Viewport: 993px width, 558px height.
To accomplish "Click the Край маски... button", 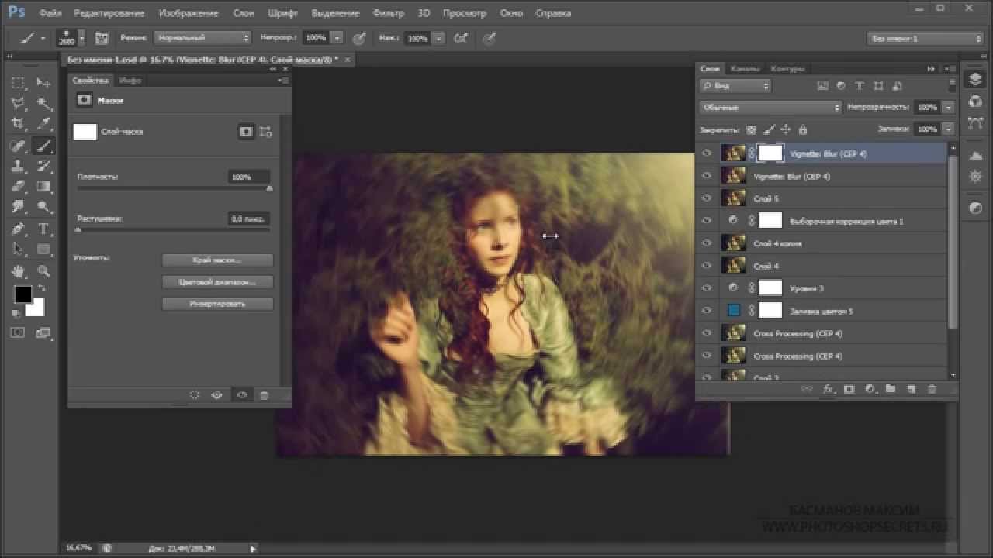I will click(x=217, y=260).
